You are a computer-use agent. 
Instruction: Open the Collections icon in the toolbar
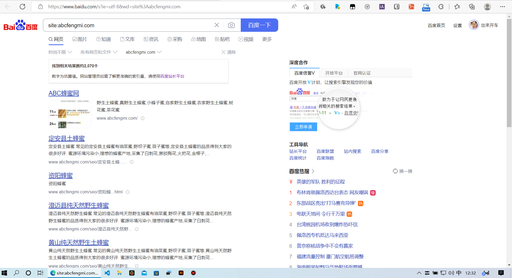472,6
